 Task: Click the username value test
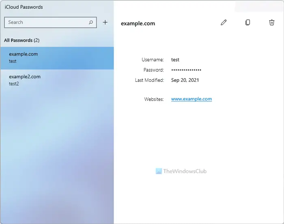(175, 60)
